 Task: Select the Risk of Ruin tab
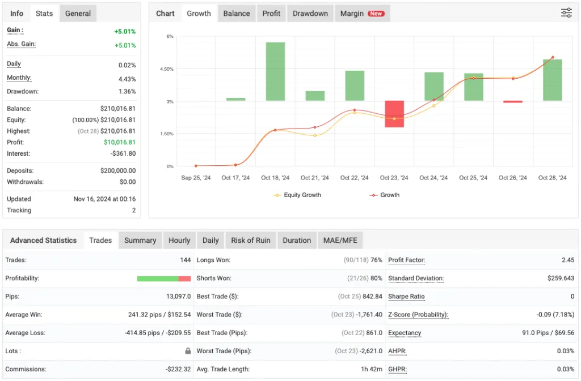[251, 240]
